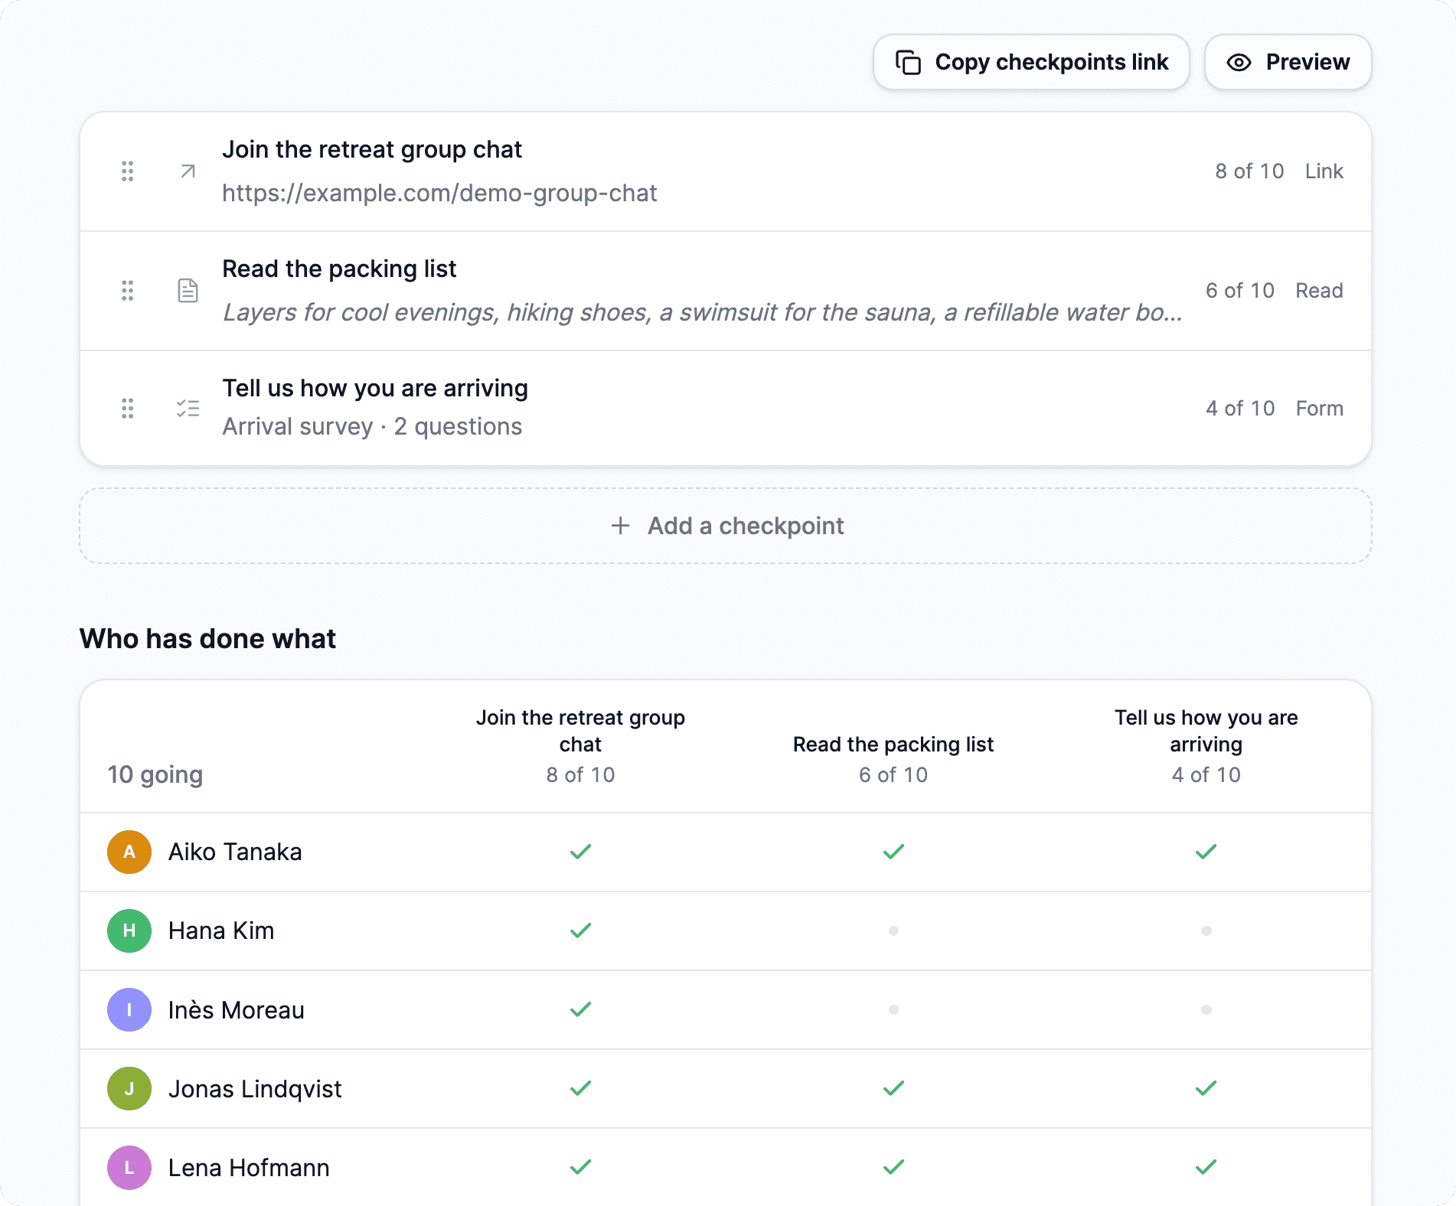Viewport: 1456px width, 1206px height.
Task: Click Aiko Tanaka's arrival survey checkmark
Action: point(1206,852)
